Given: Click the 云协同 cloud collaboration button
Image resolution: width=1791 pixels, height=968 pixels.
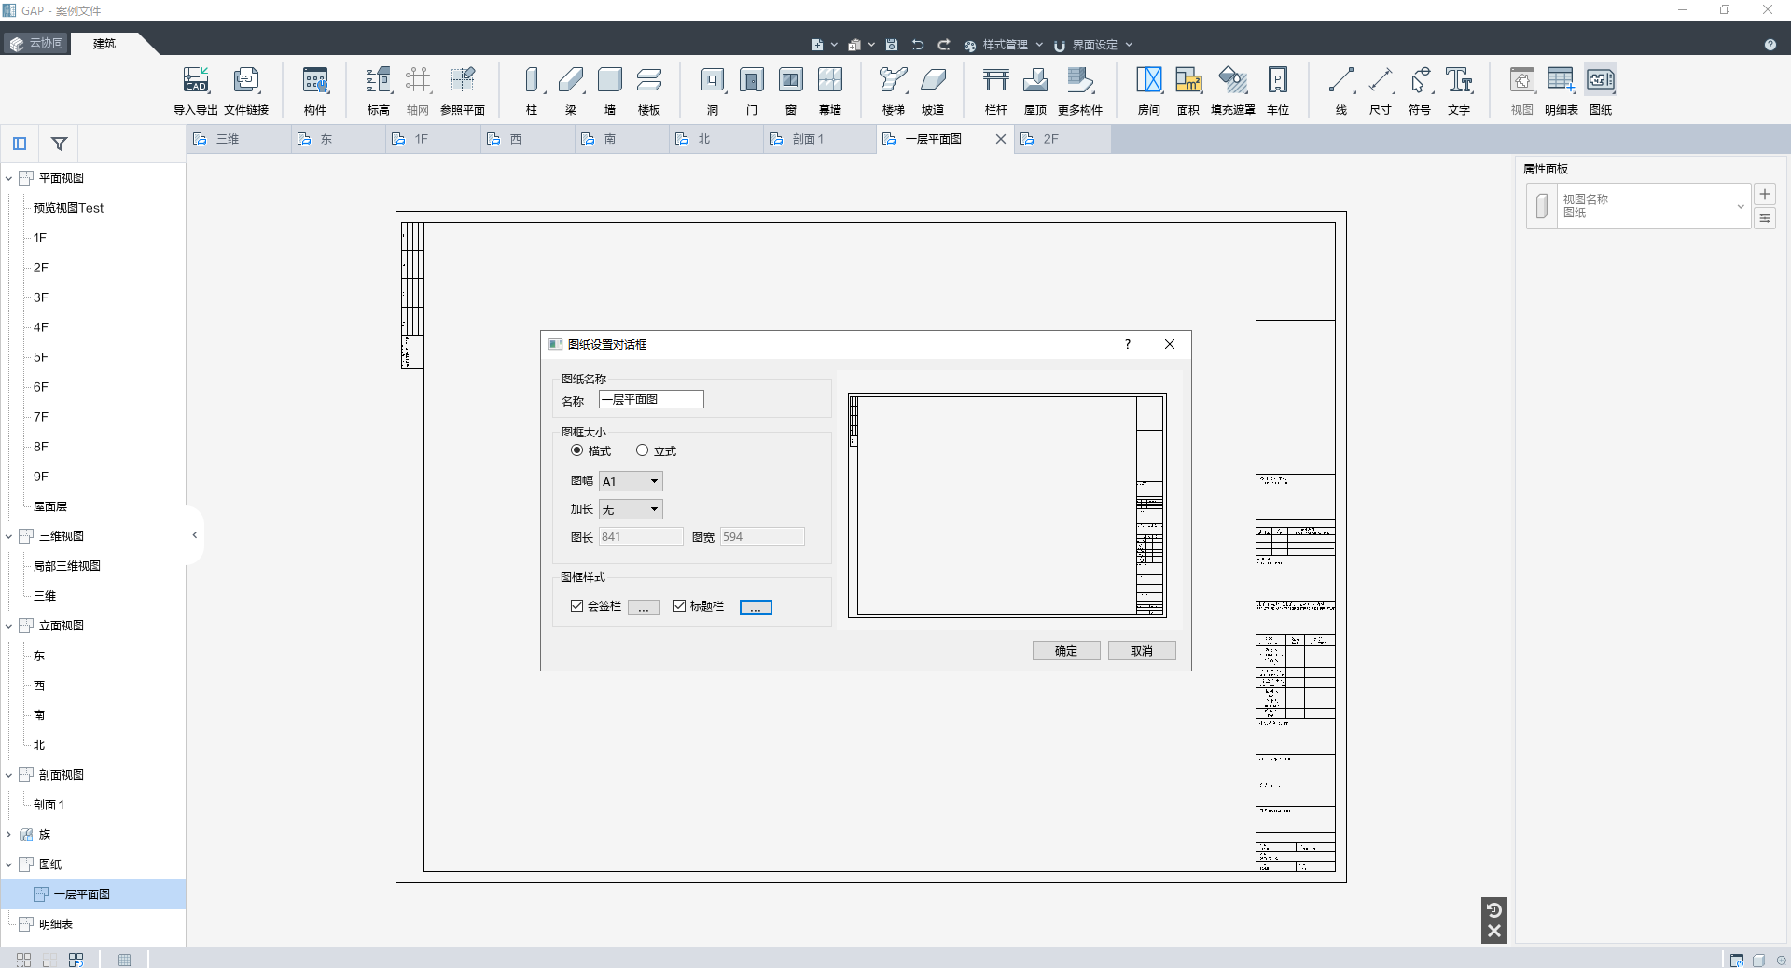Looking at the screenshot, I should tap(37, 43).
